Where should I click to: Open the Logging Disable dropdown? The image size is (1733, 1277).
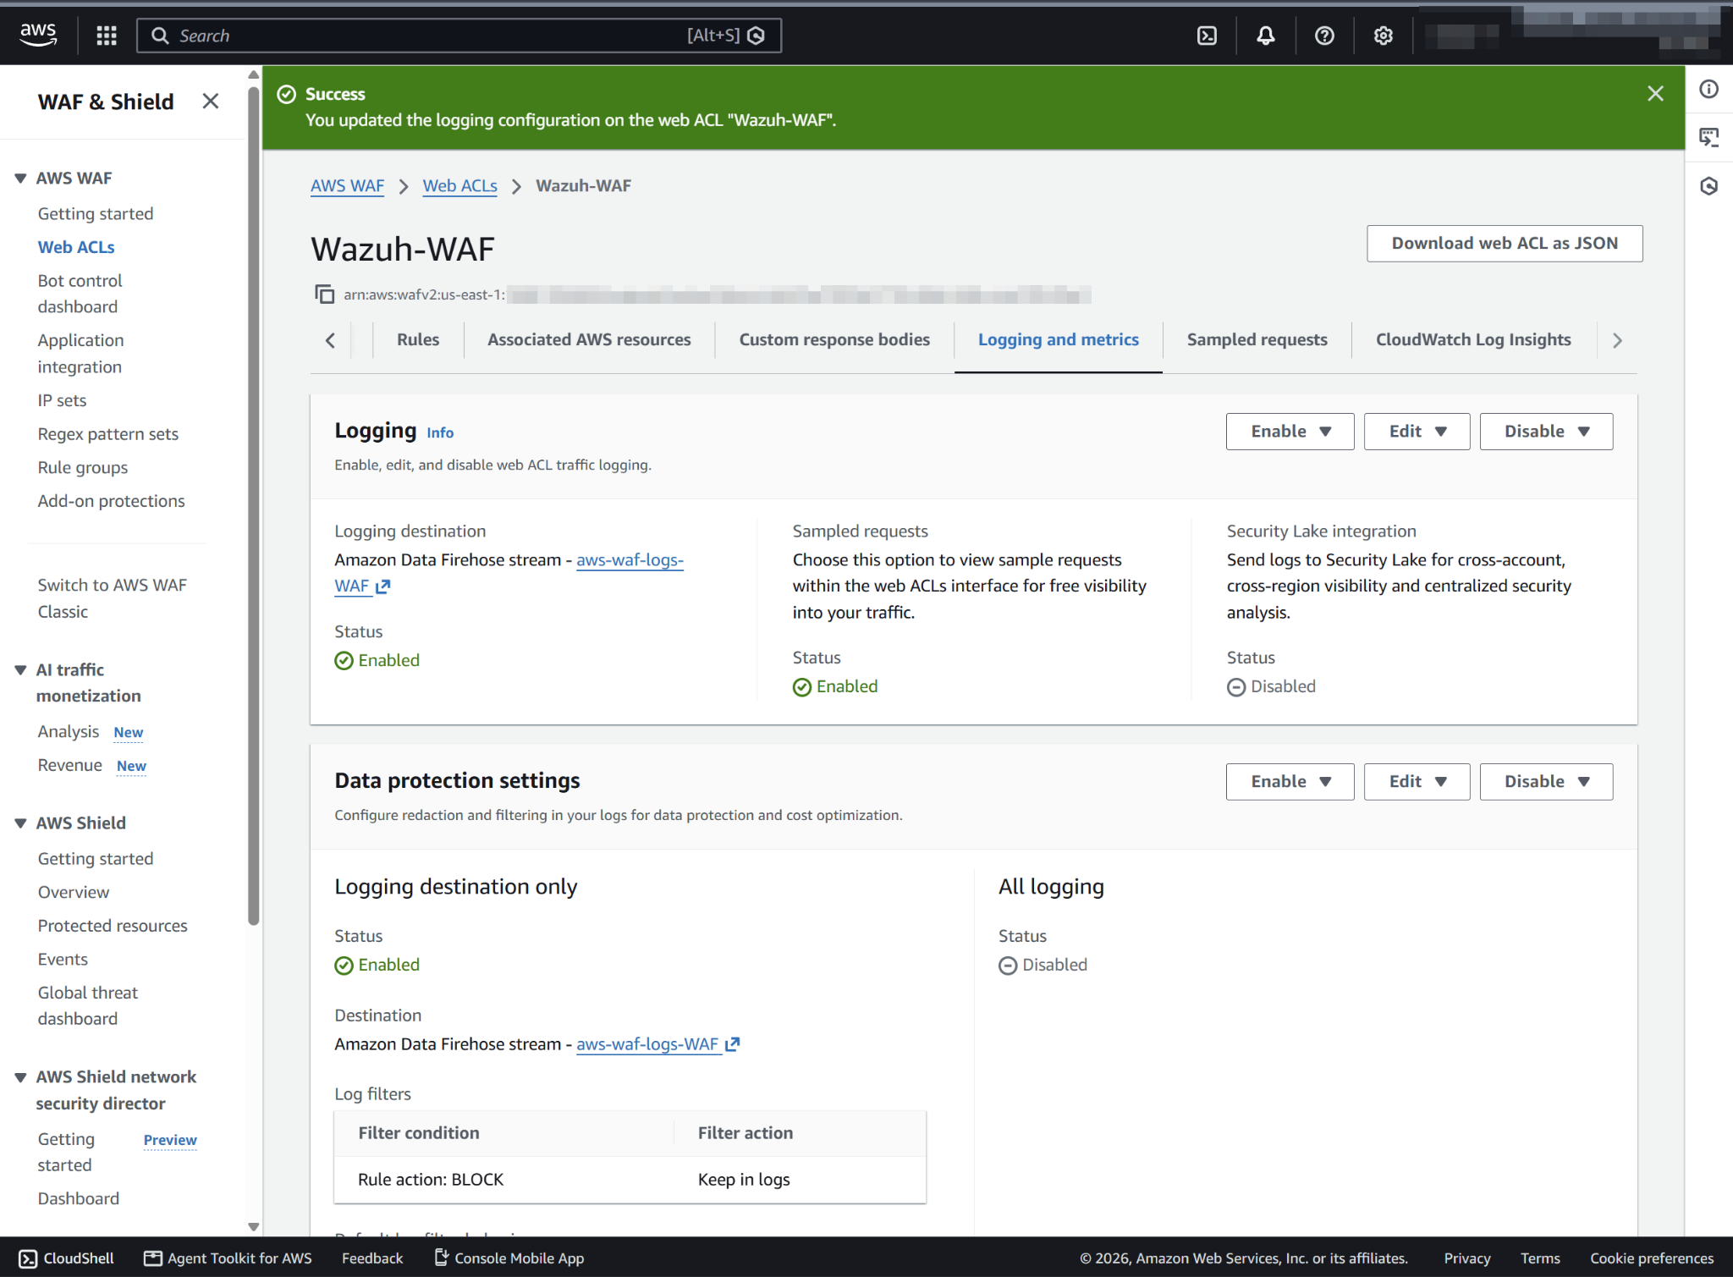click(1546, 432)
